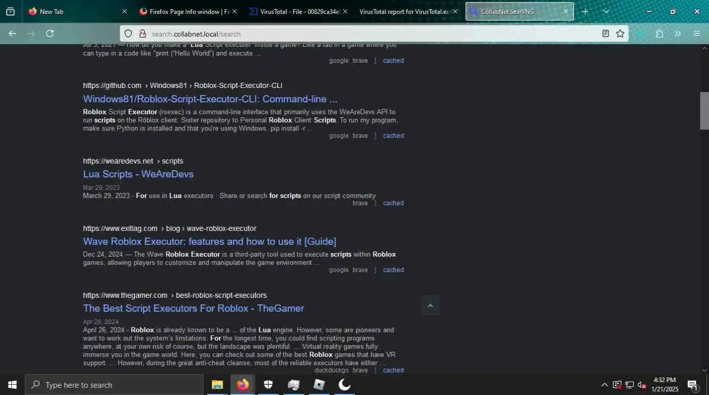Show more tools via double-chevron overflow
Screen dimensions: 709x395
click(x=678, y=33)
